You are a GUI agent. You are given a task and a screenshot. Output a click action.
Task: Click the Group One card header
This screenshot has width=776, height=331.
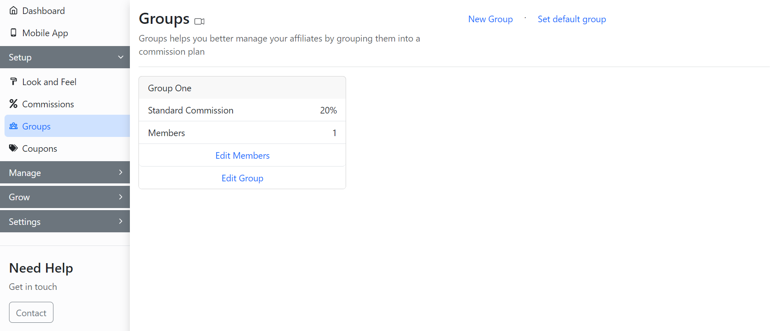pos(242,88)
